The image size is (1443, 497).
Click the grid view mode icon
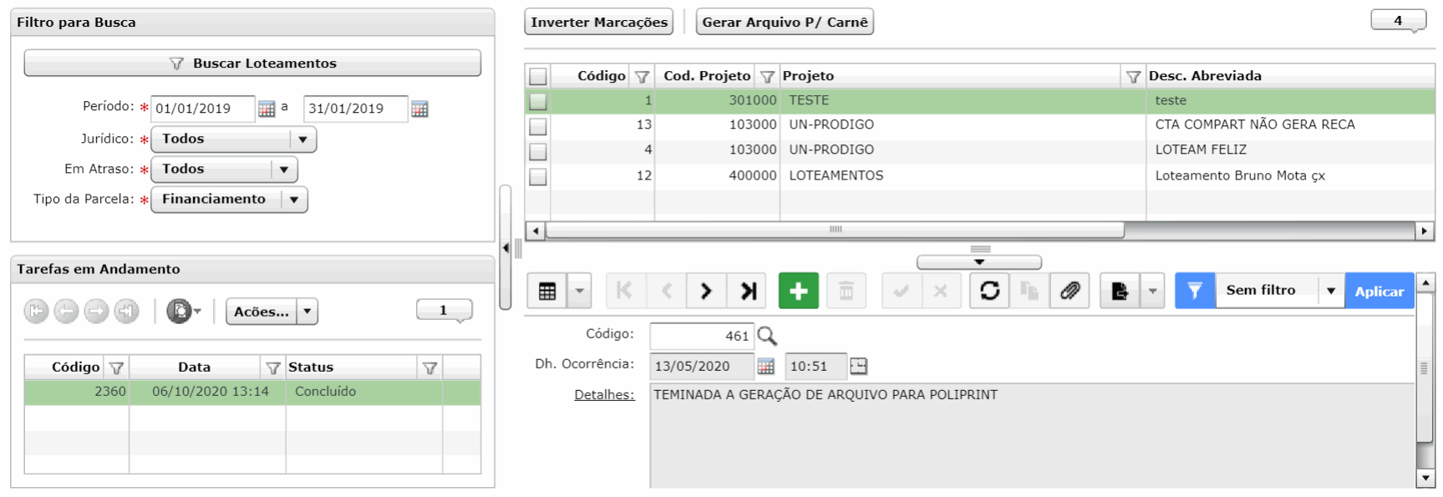pos(547,291)
